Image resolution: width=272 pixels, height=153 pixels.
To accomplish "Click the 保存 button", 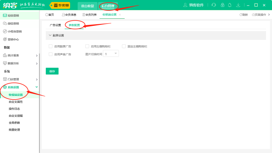I will click(x=52, y=71).
